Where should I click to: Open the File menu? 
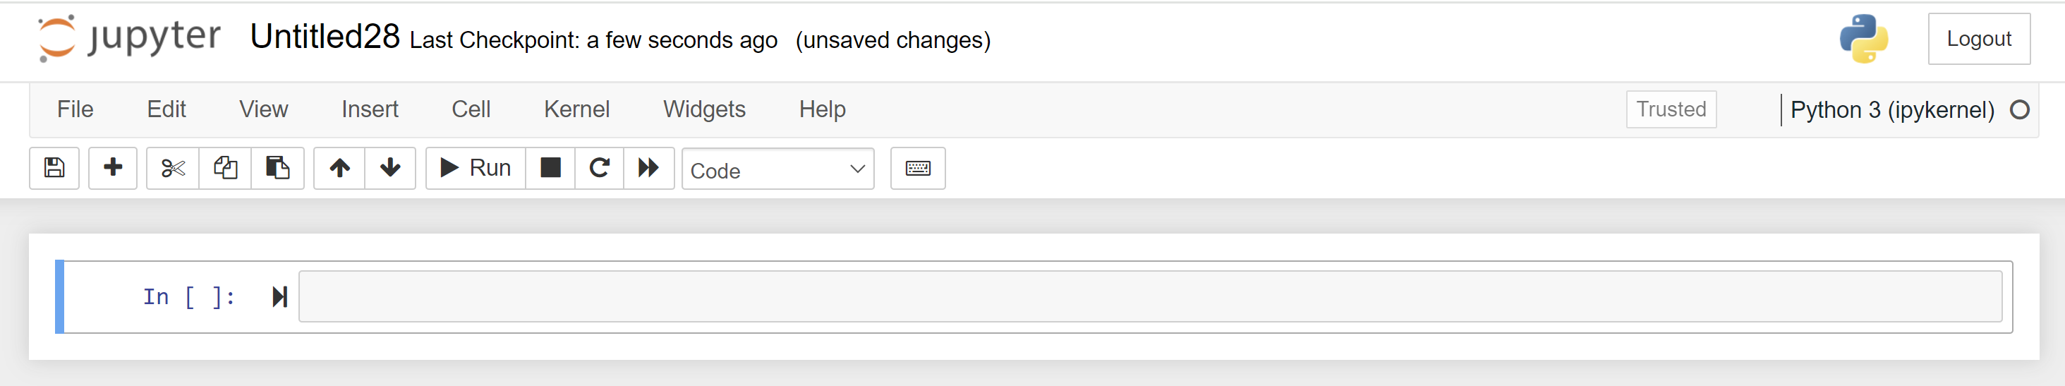pos(75,109)
